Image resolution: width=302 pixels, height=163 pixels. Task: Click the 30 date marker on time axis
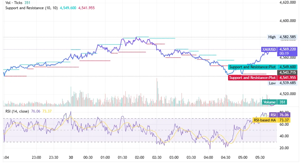[71, 157]
